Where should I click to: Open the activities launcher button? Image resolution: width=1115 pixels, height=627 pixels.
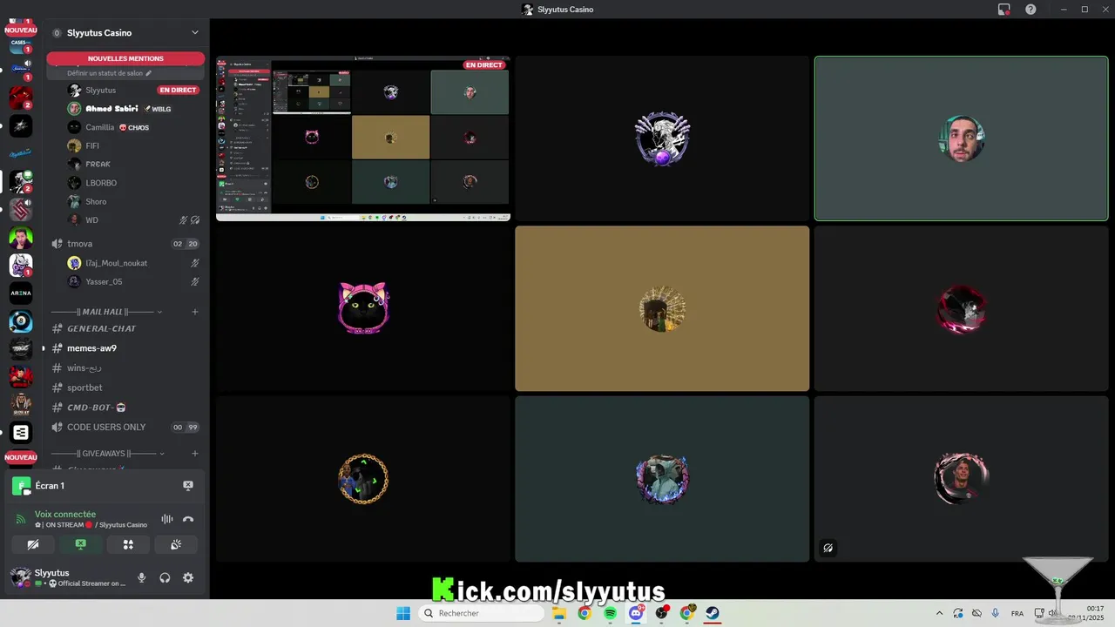[128, 544]
